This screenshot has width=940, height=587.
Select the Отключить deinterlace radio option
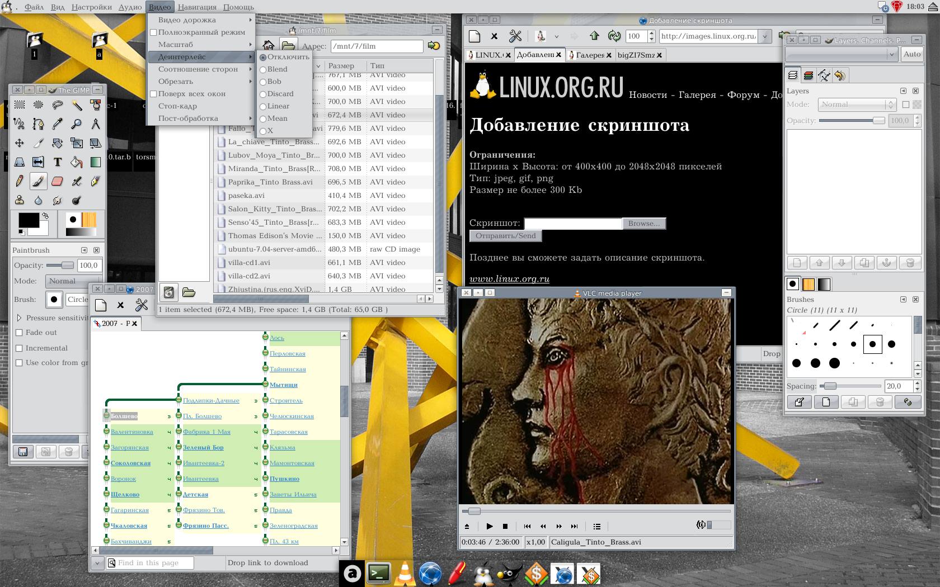click(284, 56)
